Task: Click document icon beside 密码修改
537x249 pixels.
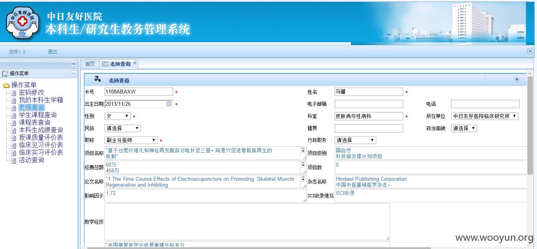Action: (x=14, y=93)
